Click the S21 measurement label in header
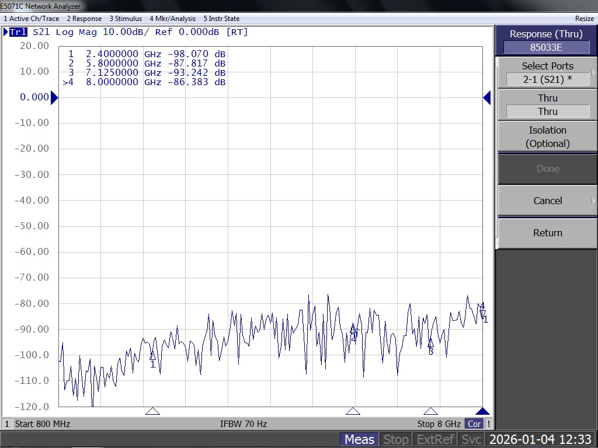Image resolution: width=598 pixels, height=448 pixels. (x=41, y=32)
